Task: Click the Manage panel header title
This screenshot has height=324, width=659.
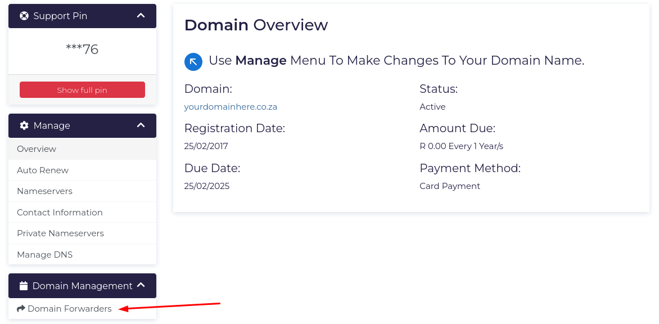Action: pos(52,125)
